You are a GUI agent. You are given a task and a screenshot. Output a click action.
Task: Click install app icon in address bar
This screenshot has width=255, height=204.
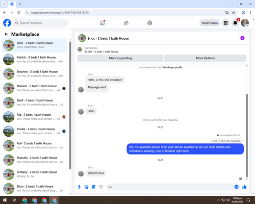(227, 12)
